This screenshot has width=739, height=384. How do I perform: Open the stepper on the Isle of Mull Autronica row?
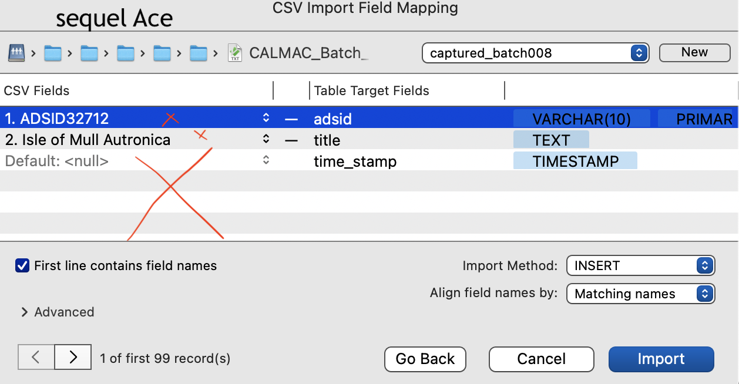tap(266, 140)
